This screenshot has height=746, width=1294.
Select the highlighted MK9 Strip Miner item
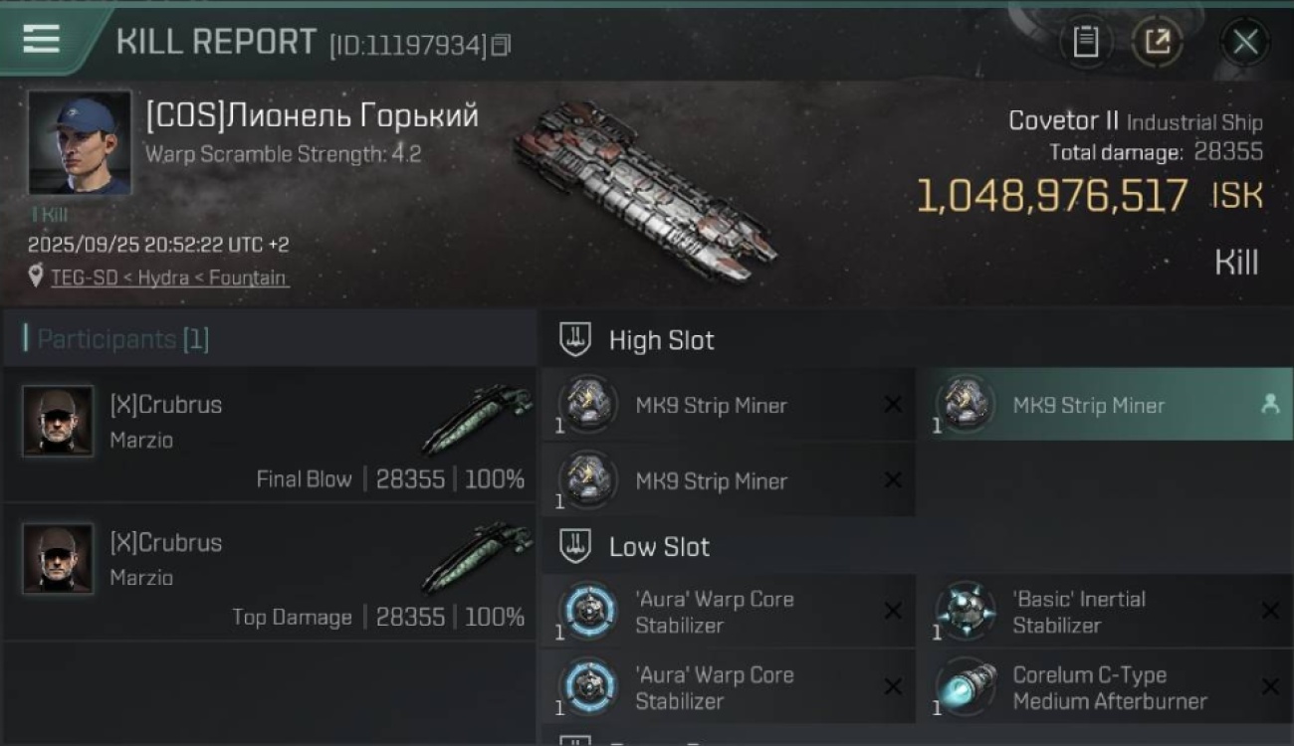click(x=1088, y=405)
